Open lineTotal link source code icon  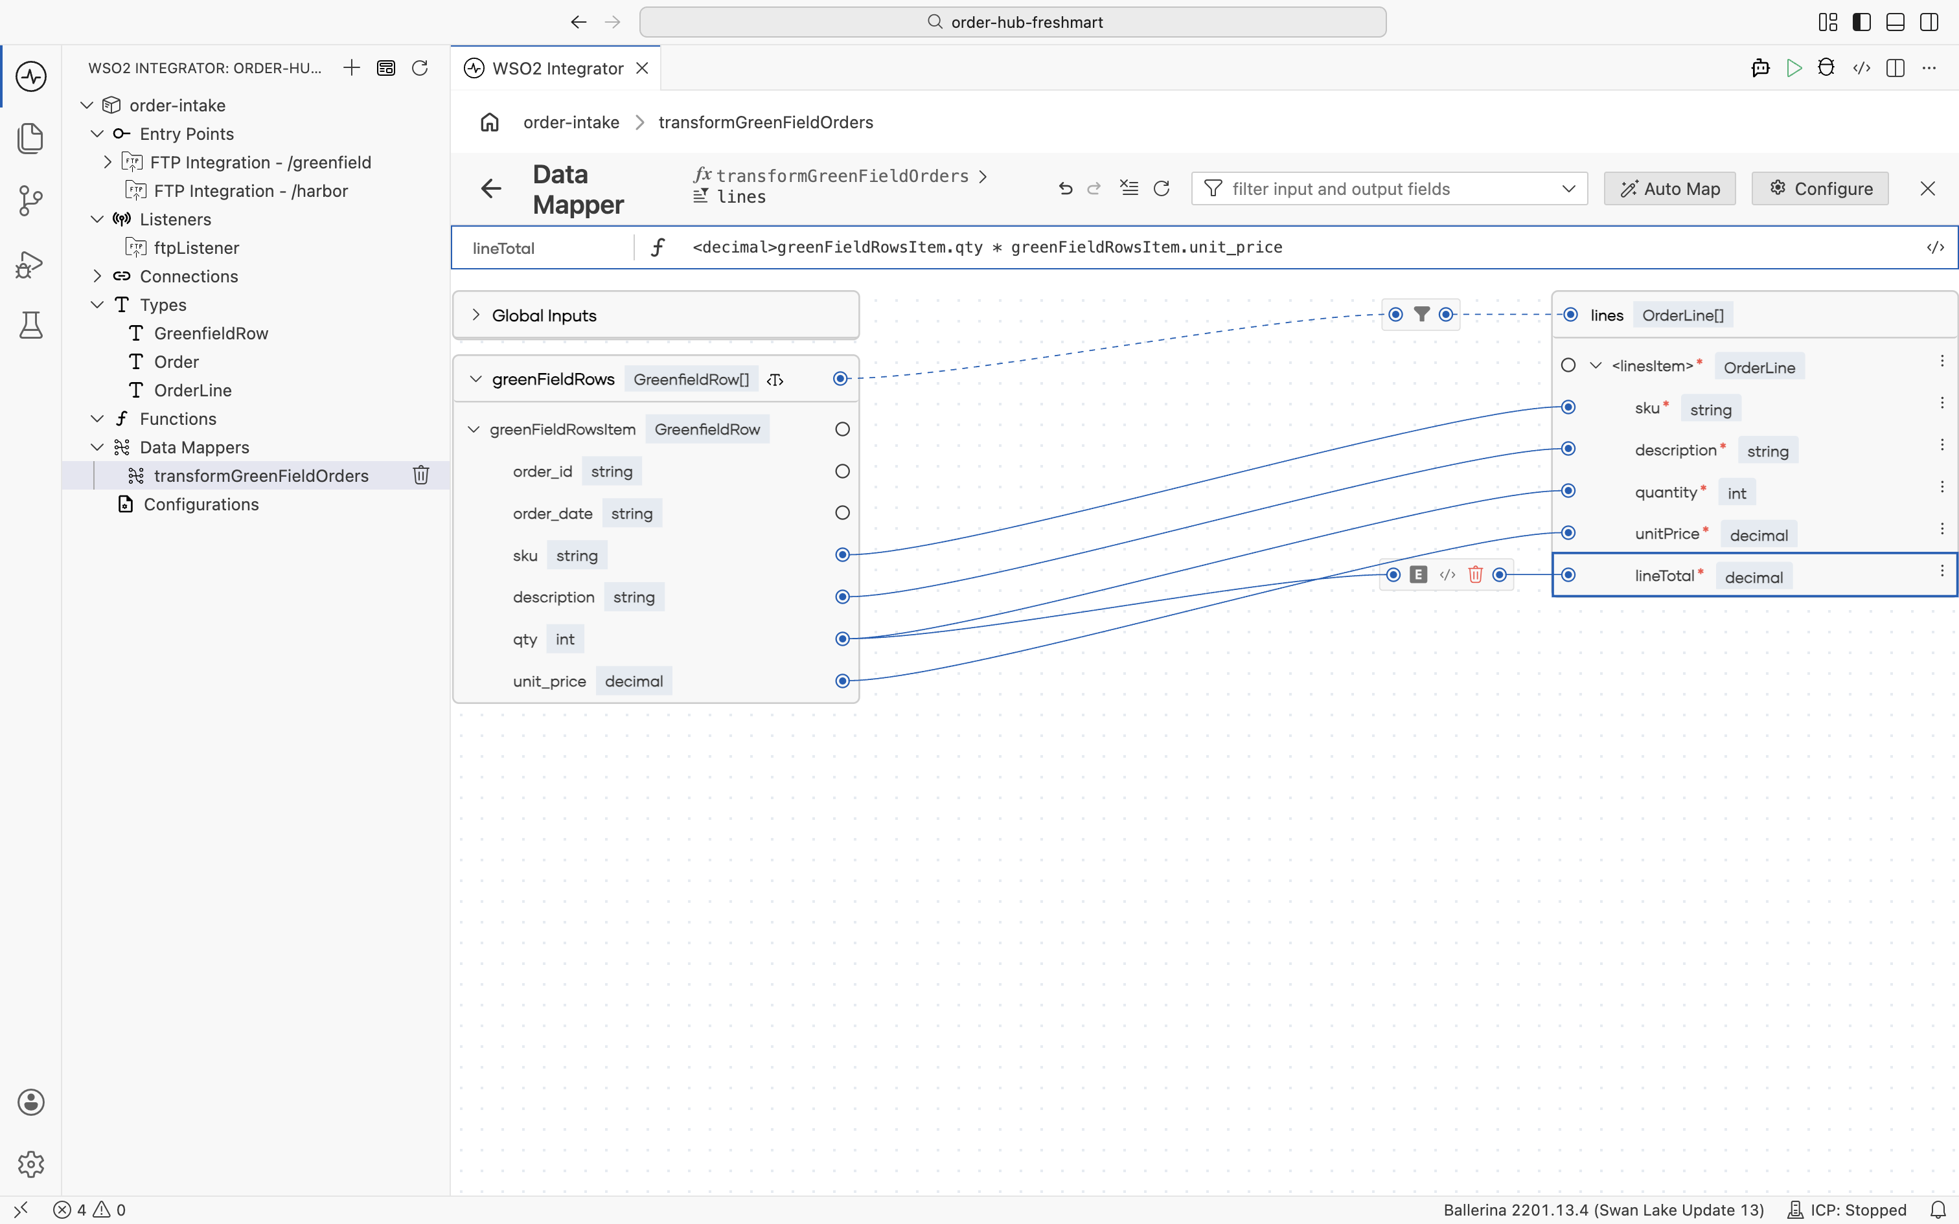point(1447,575)
